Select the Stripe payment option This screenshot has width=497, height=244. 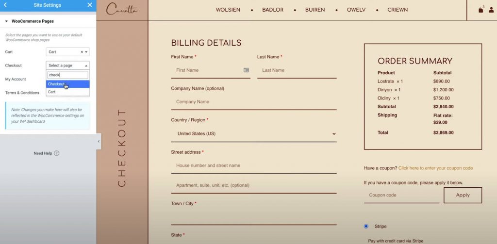pyautogui.click(x=366, y=227)
